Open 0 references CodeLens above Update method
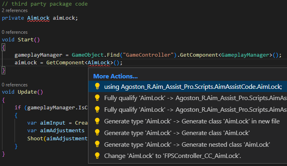This screenshot has width=287, height=166. tap(14, 85)
